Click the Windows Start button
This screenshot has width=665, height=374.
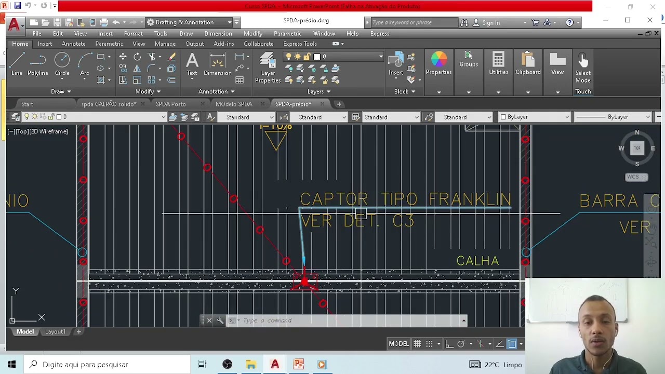(x=11, y=365)
